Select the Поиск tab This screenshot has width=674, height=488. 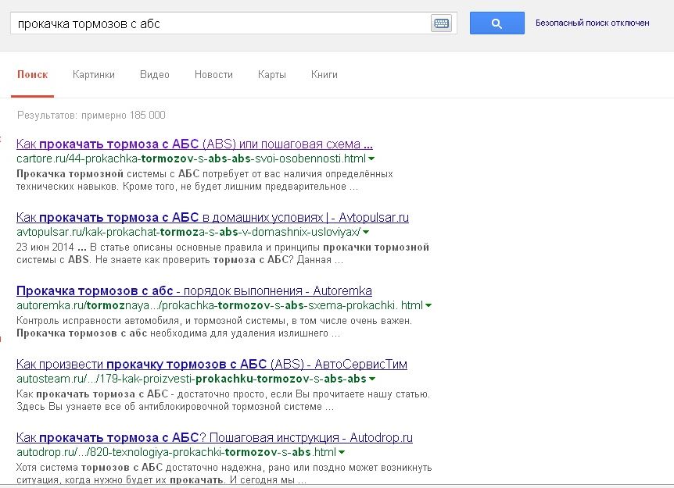click(32, 75)
